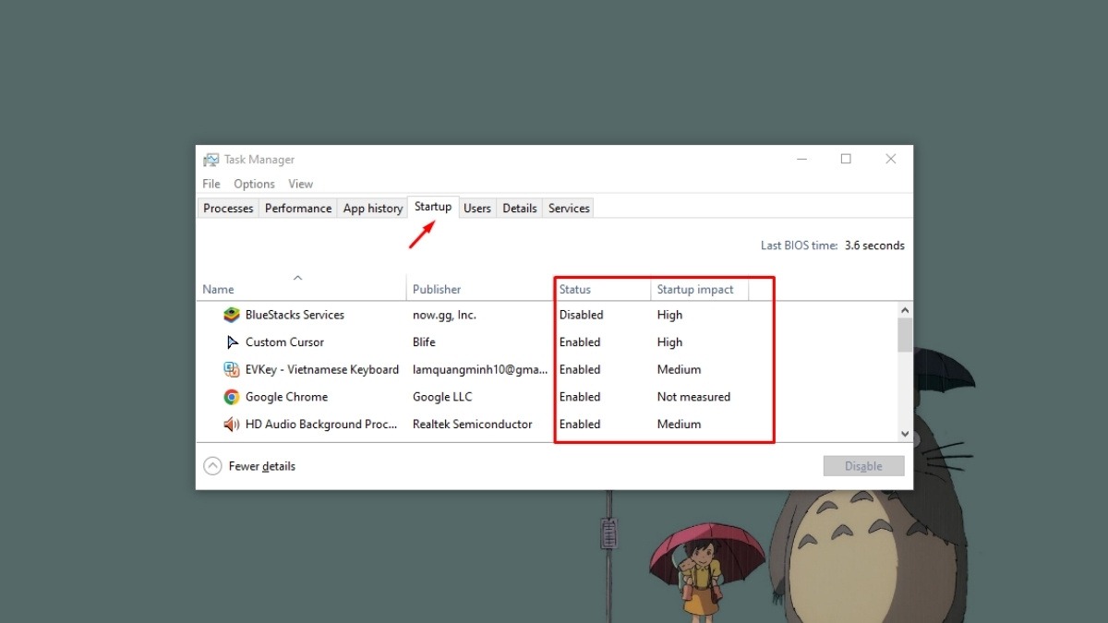Click the lamquangminh10 publisher cell
Image resolution: width=1108 pixels, height=623 pixels.
click(x=480, y=369)
